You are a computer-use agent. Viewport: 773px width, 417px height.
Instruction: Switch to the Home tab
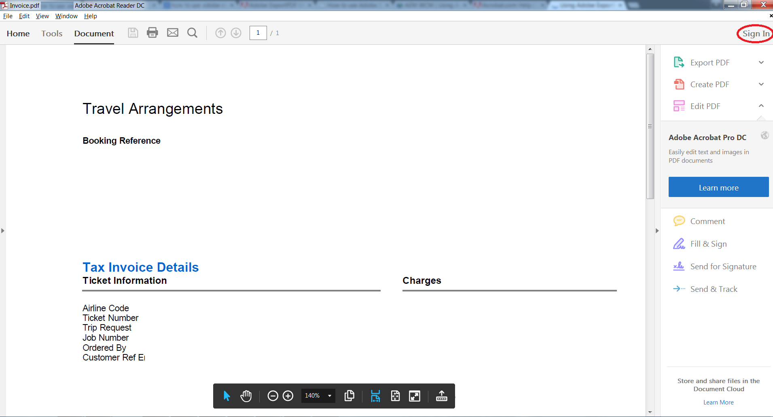(18, 34)
